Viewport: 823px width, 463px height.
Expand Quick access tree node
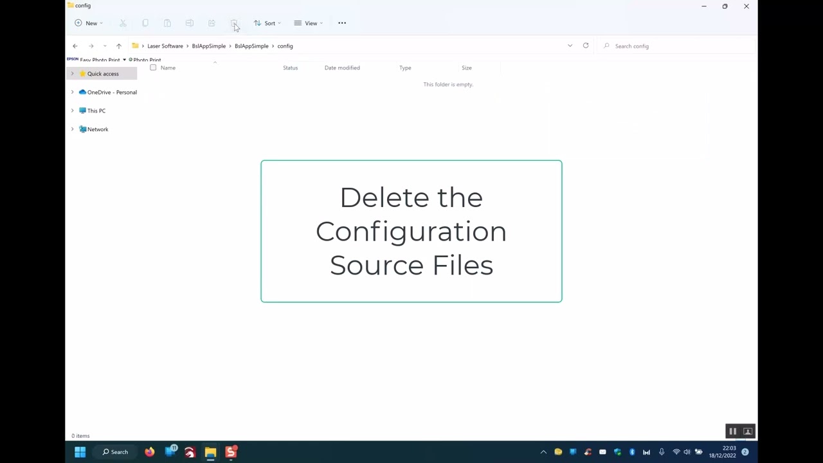pyautogui.click(x=72, y=74)
